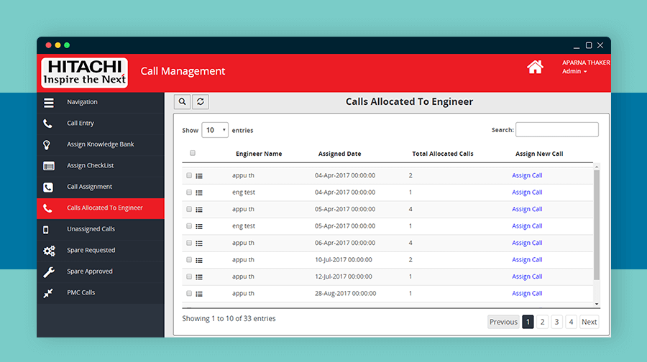The image size is (647, 362).
Task: Click the Spare Approved wrench icon
Action: click(49, 272)
